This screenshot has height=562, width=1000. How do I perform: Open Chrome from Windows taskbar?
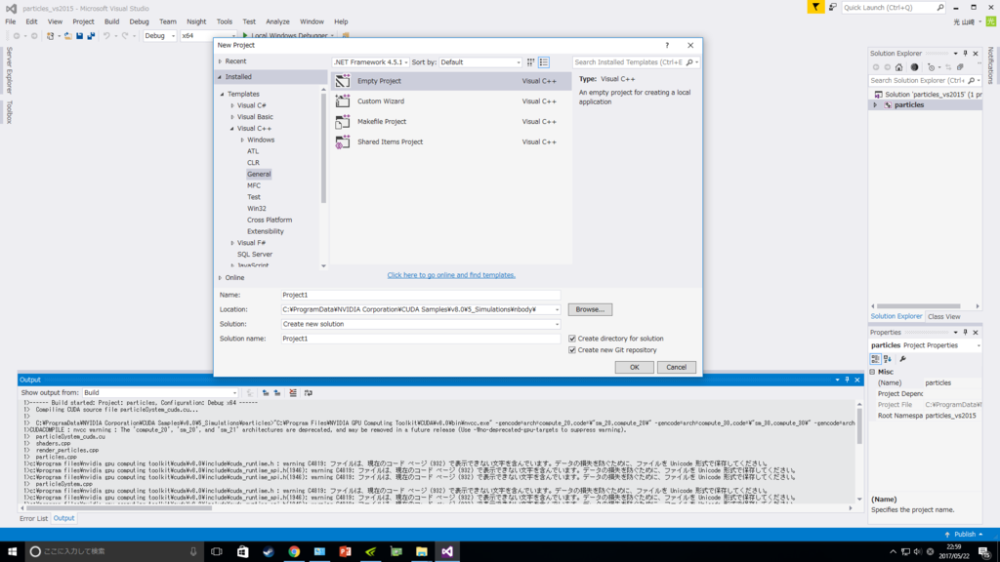point(294,551)
